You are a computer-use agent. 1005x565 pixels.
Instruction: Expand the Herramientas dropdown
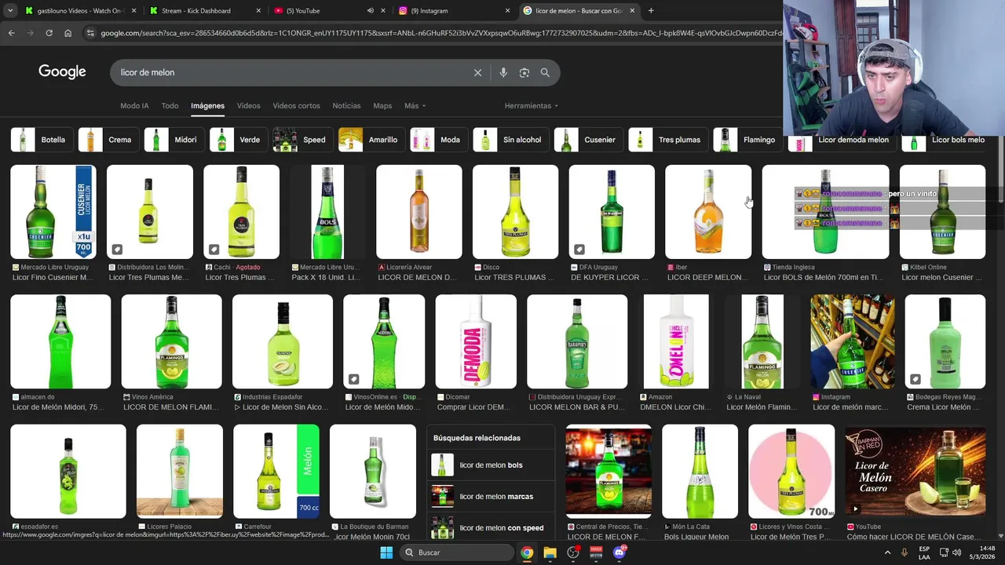pyautogui.click(x=531, y=106)
